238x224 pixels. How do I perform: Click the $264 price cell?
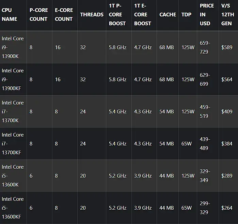227,208
